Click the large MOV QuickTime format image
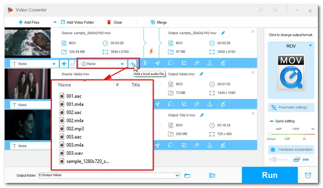 coord(291,73)
